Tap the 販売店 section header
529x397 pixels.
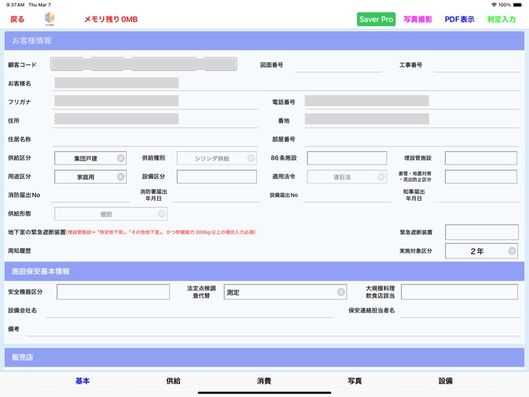click(x=264, y=357)
